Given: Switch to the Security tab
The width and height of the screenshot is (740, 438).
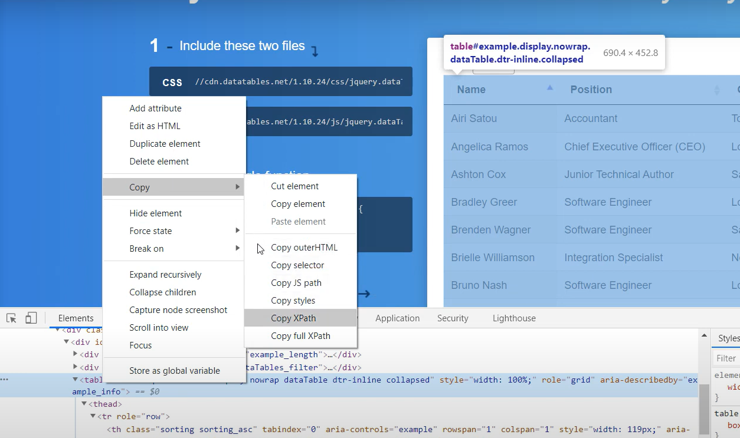Looking at the screenshot, I should tap(453, 318).
